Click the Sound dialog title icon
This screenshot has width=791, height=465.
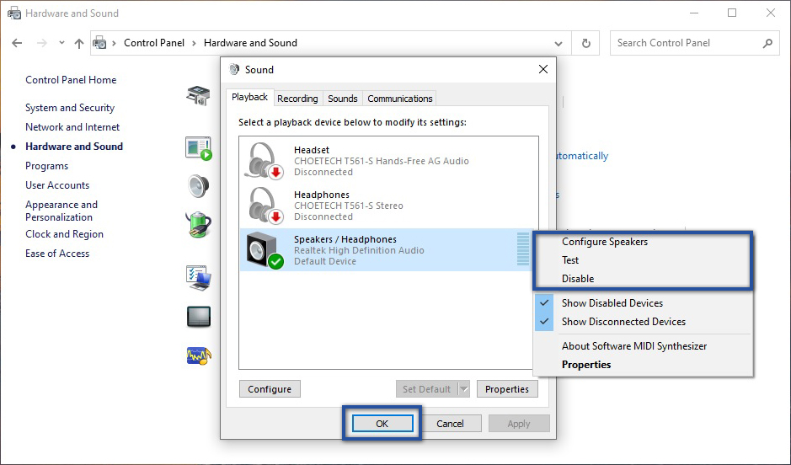pyautogui.click(x=234, y=70)
